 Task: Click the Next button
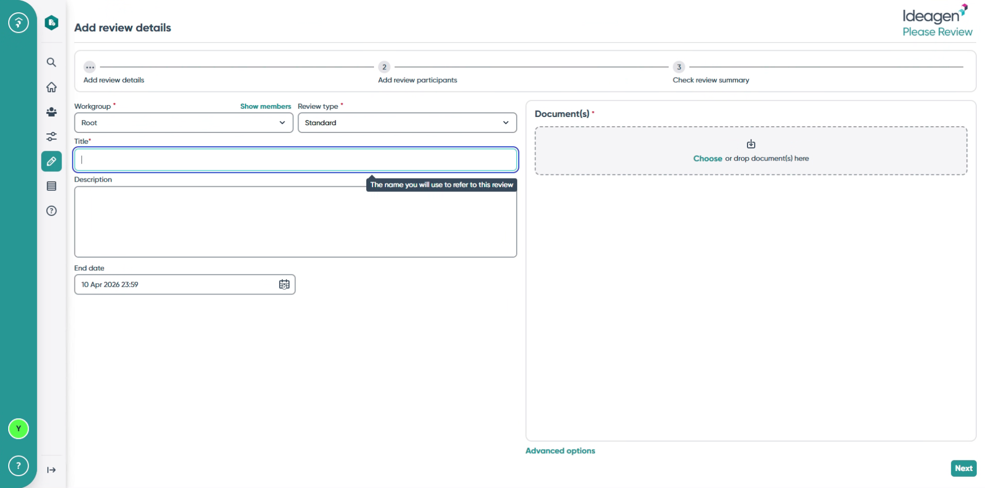tap(963, 468)
